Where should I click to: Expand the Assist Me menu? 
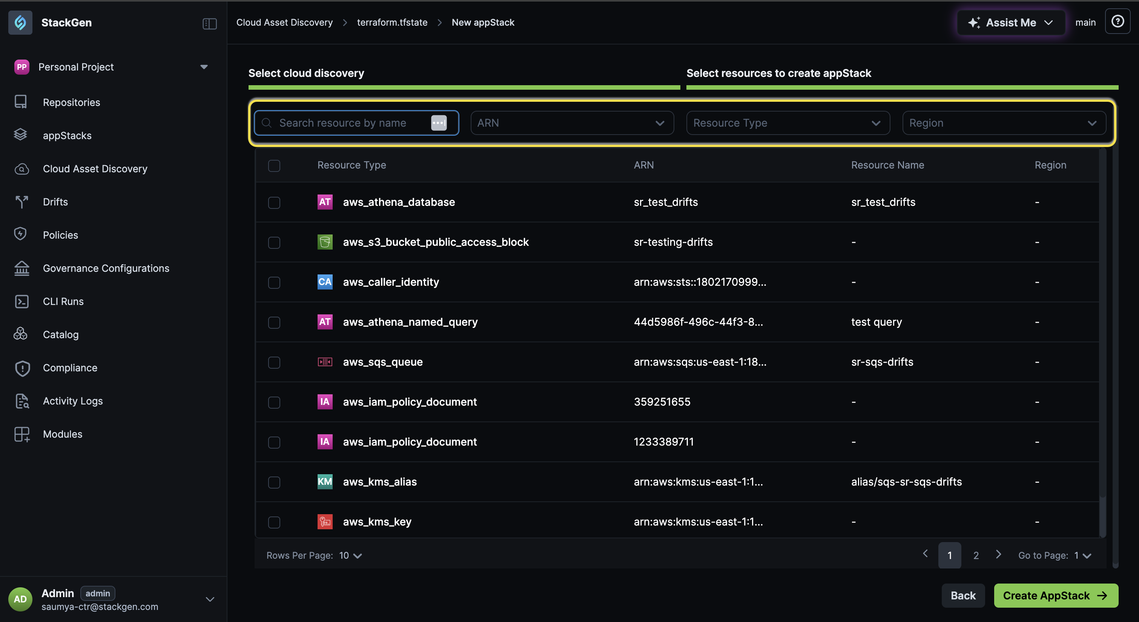1011,23
